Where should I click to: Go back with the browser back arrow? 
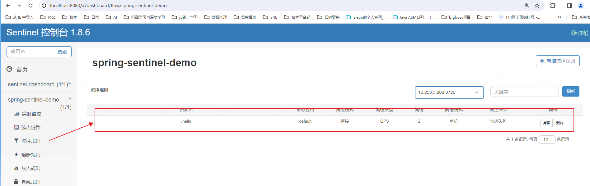[x=8, y=6]
